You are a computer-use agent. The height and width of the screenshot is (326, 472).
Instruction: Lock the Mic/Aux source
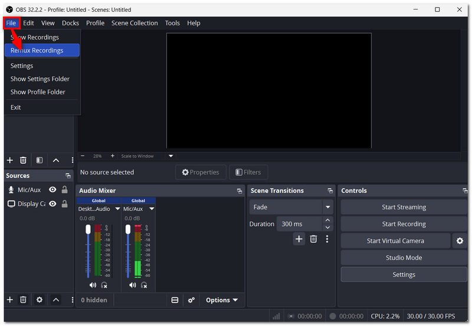tap(64, 189)
